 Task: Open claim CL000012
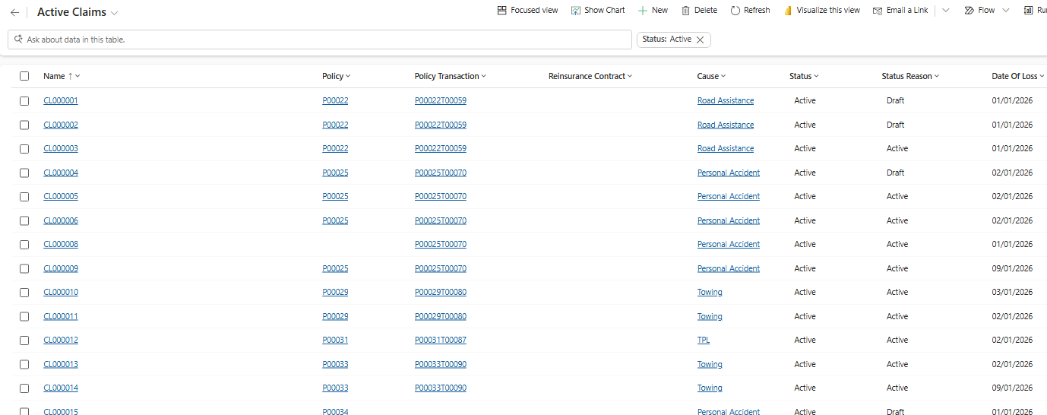[x=61, y=340]
